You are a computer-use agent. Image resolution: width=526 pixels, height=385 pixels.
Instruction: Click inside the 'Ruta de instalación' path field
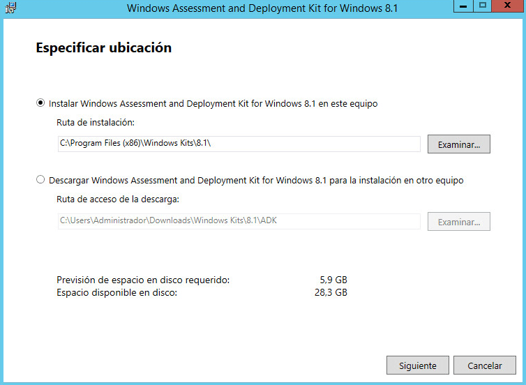(x=239, y=144)
